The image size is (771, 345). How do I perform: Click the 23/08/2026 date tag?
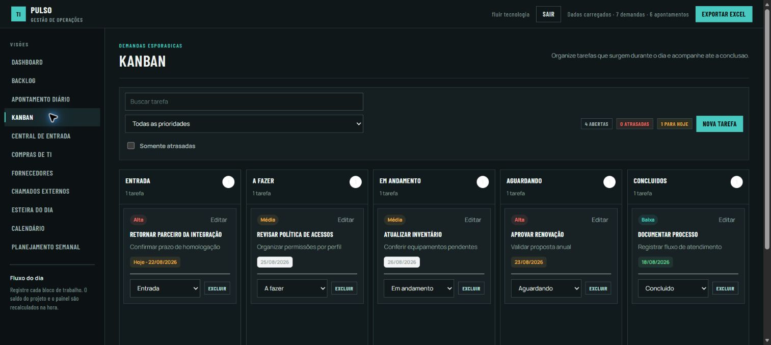[x=529, y=262]
